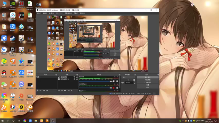Open the Edit (编辑) menu

click(x=45, y=13)
